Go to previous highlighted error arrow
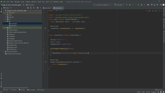Image resolution: width=165 pixels, height=93 pixels. coord(159,11)
